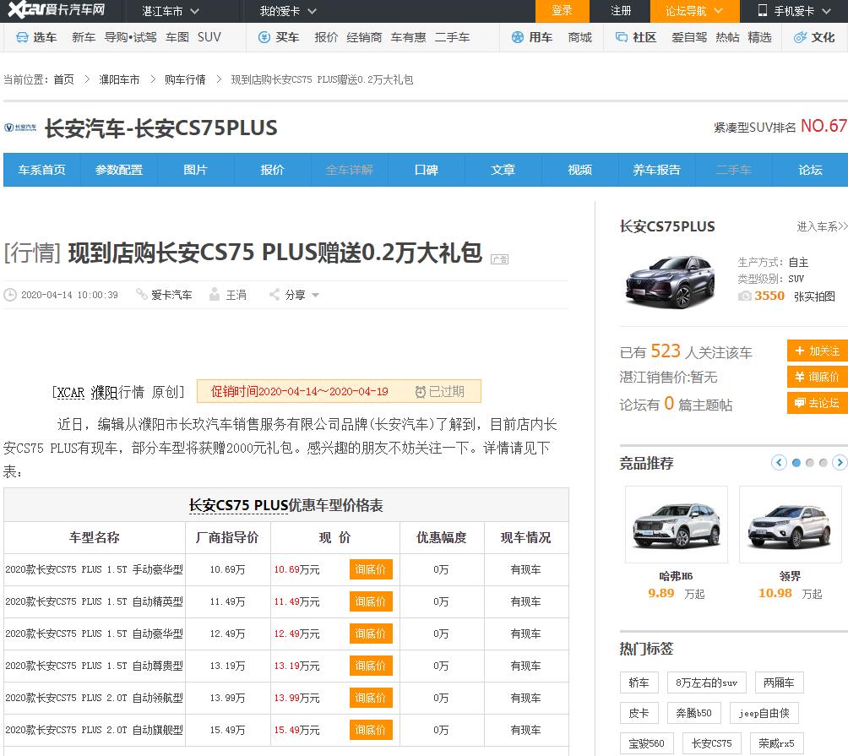Screen dimensions: 848x756
Task: Click the jeep自由侠 tag
Action: coord(764,713)
